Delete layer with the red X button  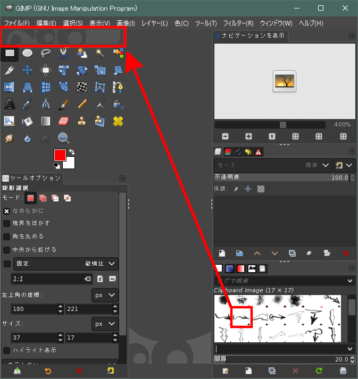346,254
